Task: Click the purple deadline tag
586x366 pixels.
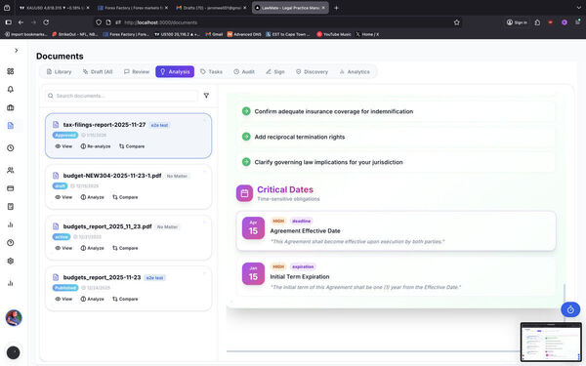Action: (x=301, y=222)
